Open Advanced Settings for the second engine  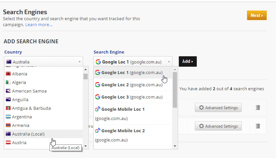coord(218,126)
